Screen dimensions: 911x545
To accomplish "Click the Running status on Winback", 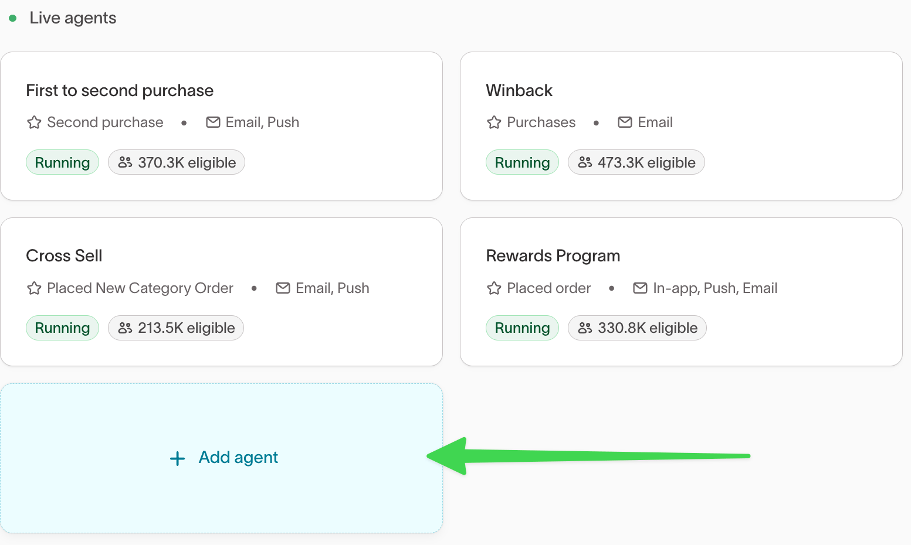I will 522,162.
